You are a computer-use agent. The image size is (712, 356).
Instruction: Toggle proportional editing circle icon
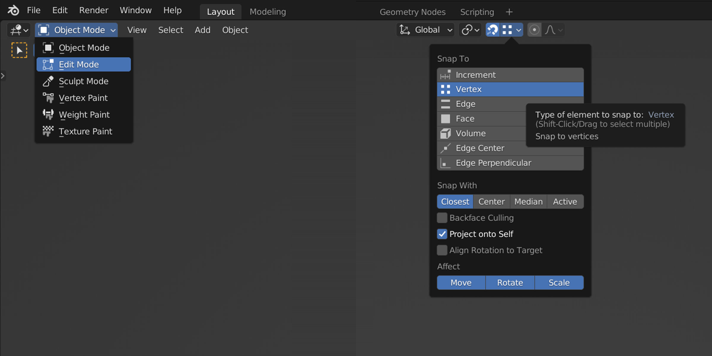click(x=534, y=30)
